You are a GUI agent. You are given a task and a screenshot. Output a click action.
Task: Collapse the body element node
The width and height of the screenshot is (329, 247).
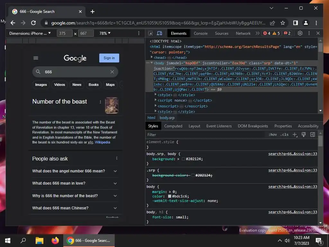[x=152, y=63]
